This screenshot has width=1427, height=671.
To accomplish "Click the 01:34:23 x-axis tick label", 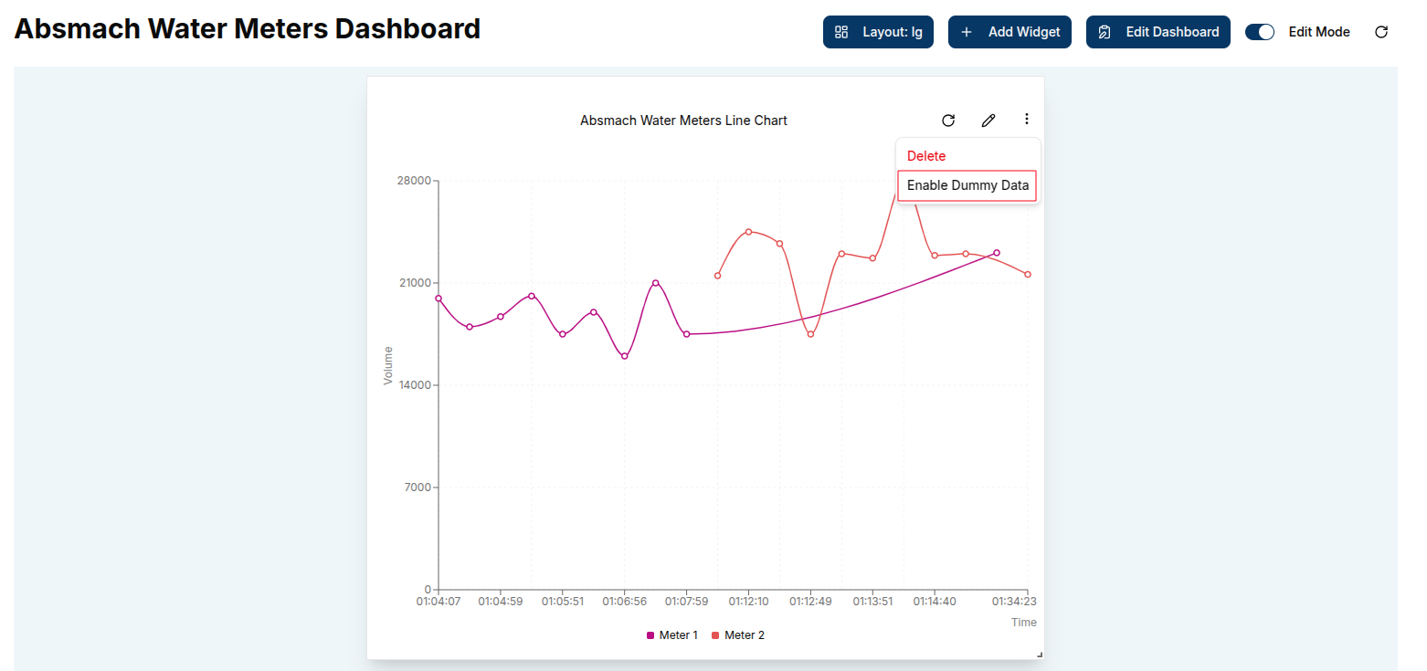I will (x=1014, y=602).
